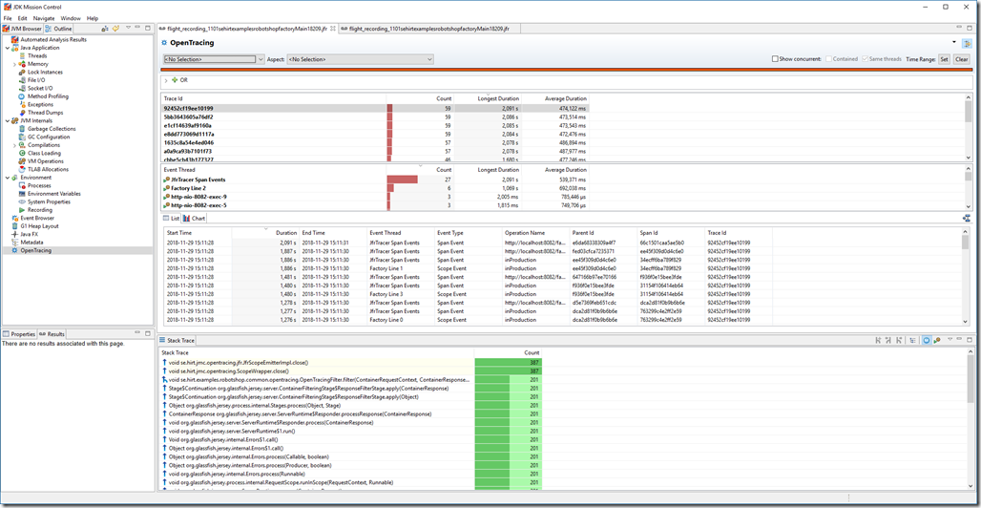Enable the Show concurrent checkbox
981x508 pixels.
[775, 59]
